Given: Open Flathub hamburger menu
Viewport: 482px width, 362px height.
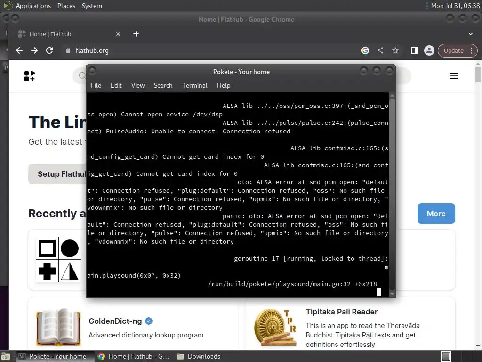Looking at the screenshot, I should point(454,76).
